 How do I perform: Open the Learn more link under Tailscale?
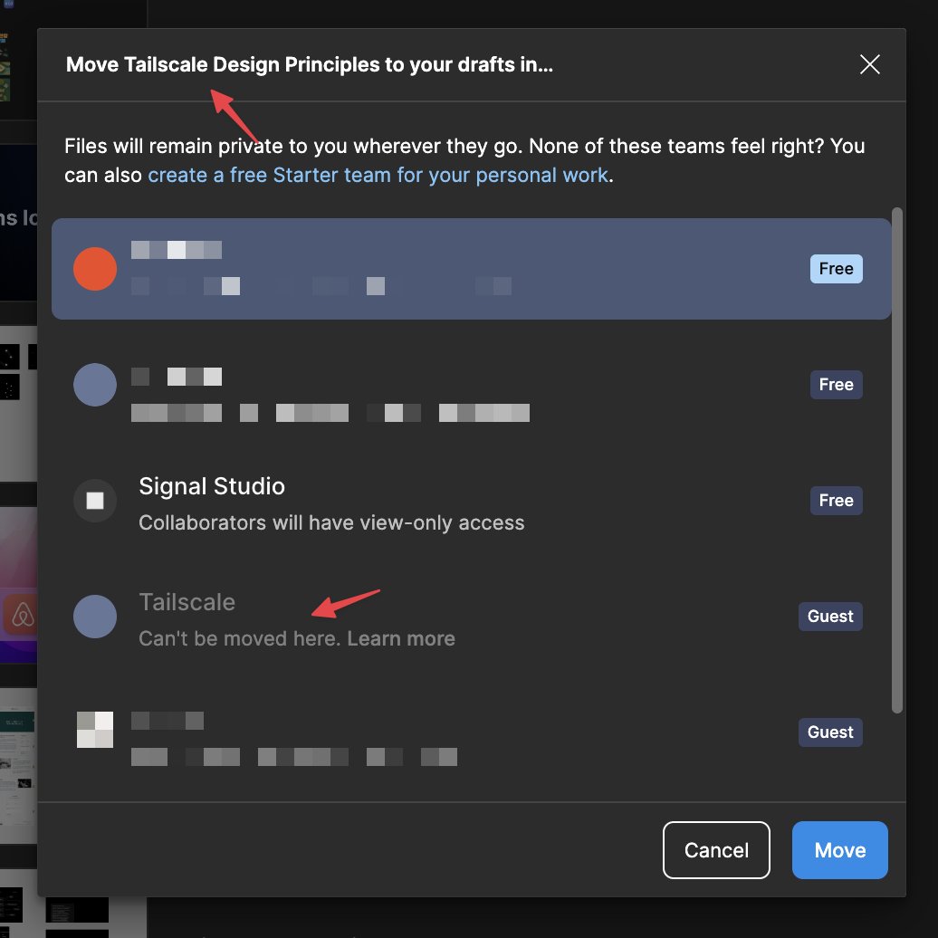point(401,638)
